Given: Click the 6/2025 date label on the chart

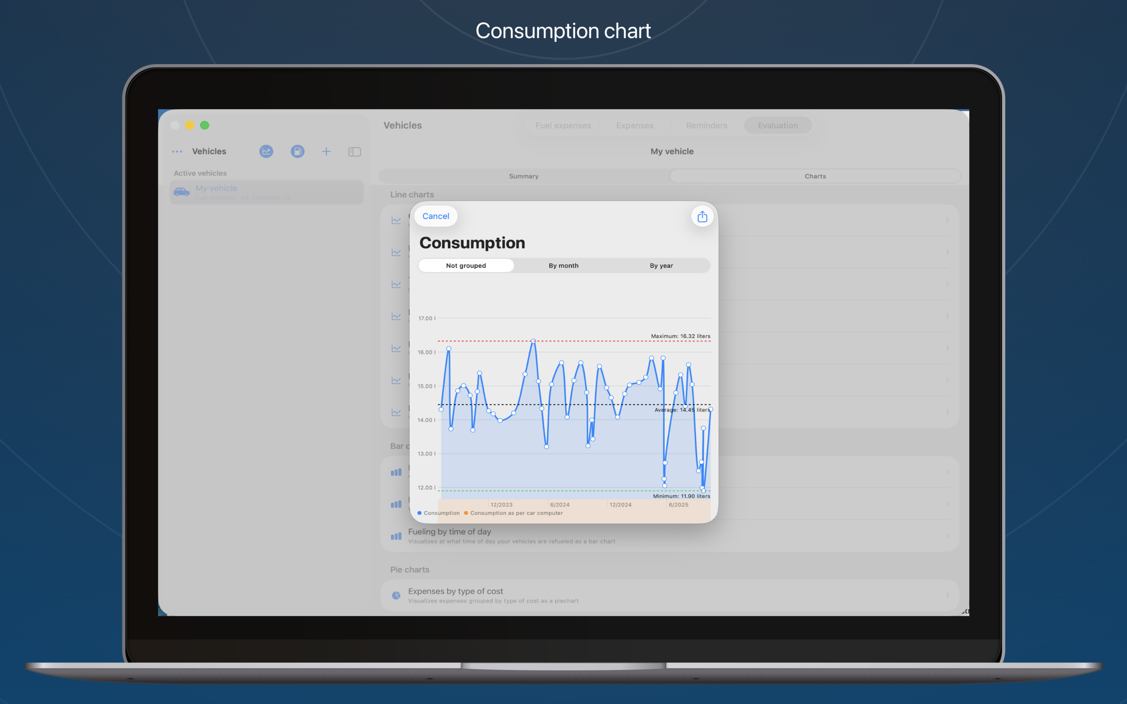Looking at the screenshot, I should point(679,505).
